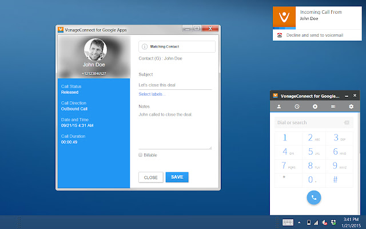The width and height of the screenshot is (366, 229).
Task: Dial keypad digit 0
Action: tap(314, 180)
